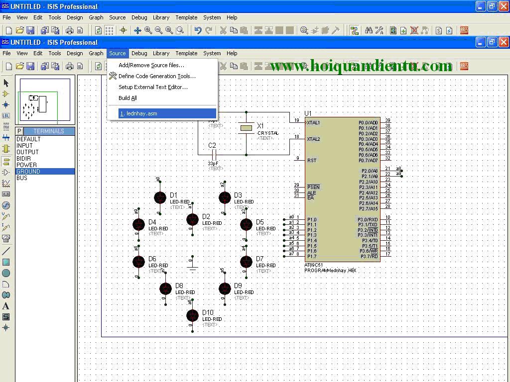
Task: Select the 2D arc graphics tool
Action: 6,284
